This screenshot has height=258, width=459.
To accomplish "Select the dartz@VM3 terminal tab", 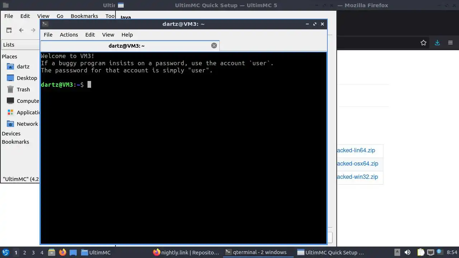I will point(130,46).
